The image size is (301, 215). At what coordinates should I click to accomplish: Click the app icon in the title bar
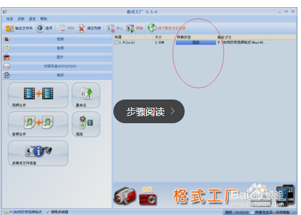point(5,12)
